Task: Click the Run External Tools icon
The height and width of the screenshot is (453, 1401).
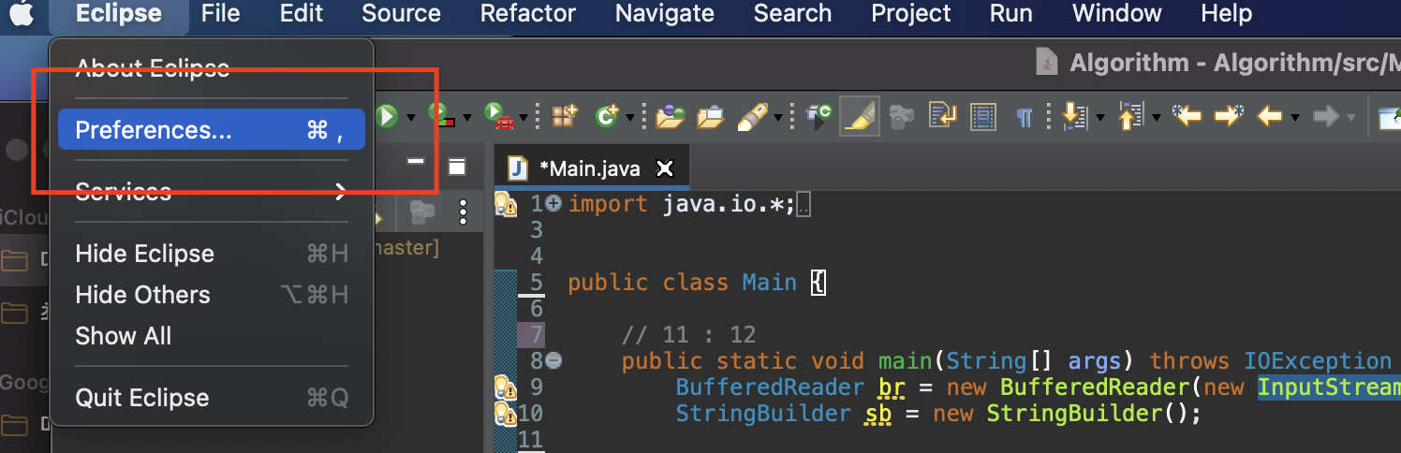Action: (x=496, y=116)
